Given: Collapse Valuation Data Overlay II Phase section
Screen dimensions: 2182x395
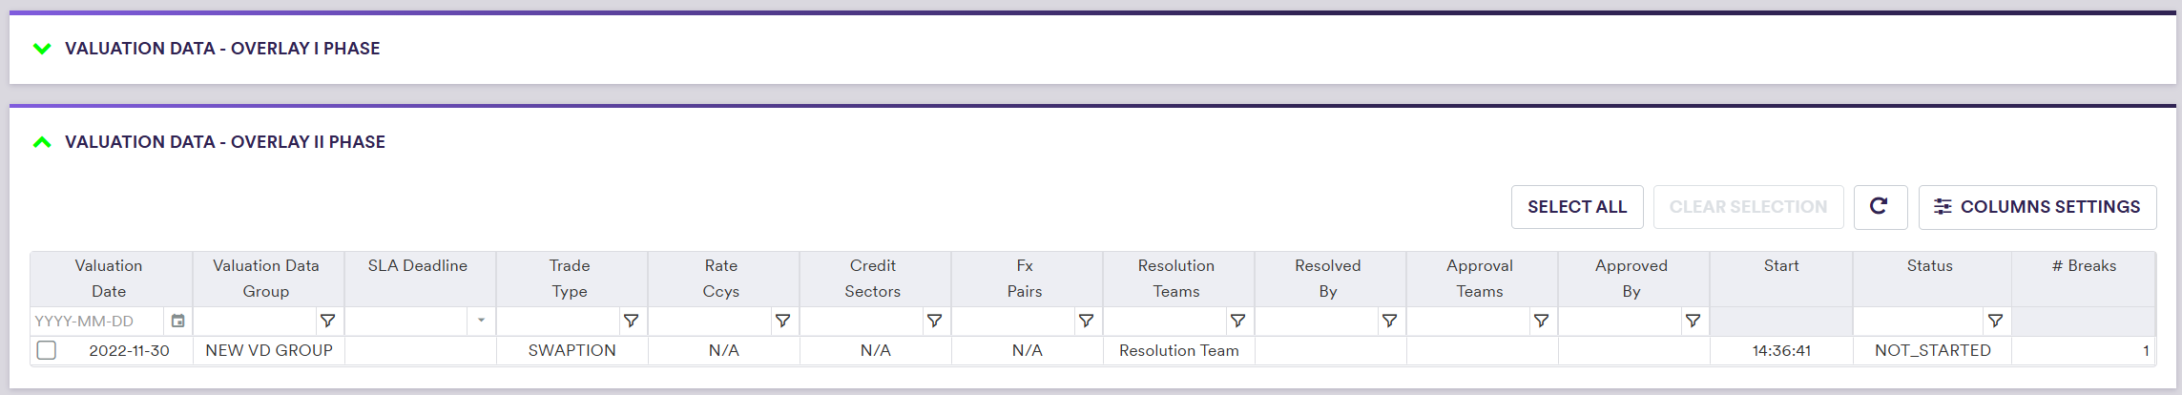Looking at the screenshot, I should coord(42,142).
